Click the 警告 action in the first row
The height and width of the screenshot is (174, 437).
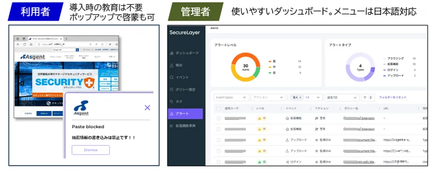pyautogui.click(x=320, y=118)
